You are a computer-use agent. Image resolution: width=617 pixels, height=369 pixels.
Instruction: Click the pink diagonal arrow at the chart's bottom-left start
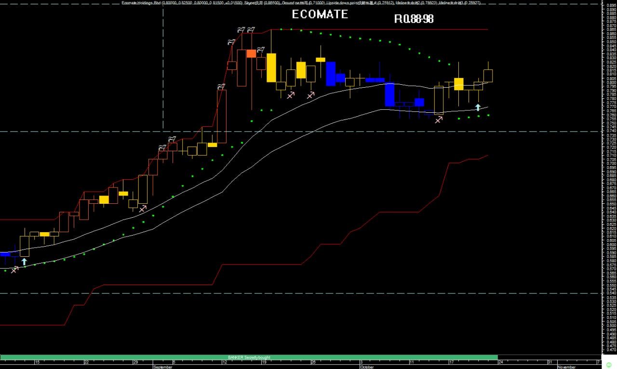14,270
